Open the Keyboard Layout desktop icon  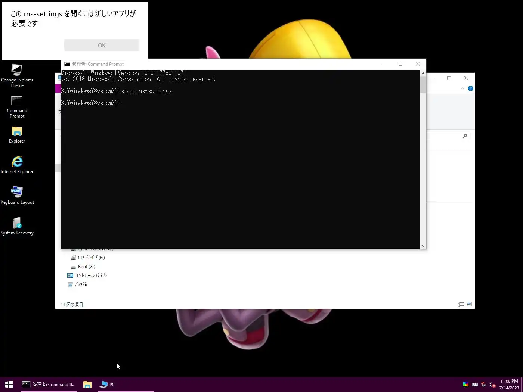coord(17,196)
